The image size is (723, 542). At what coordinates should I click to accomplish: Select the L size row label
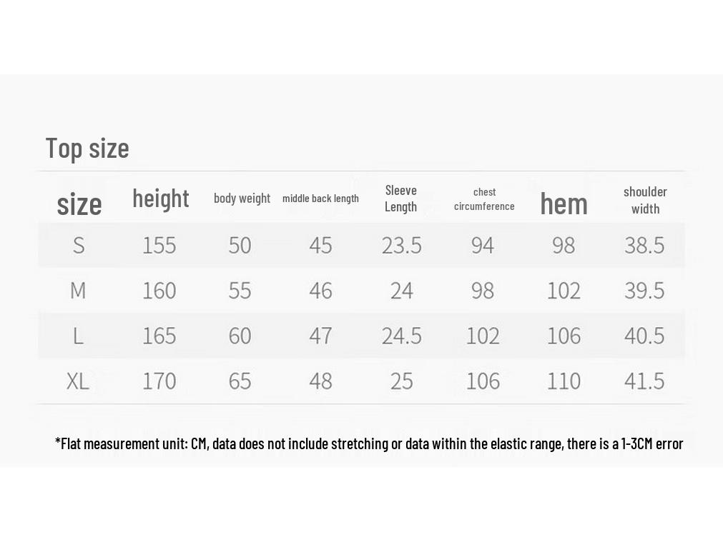[x=79, y=336]
